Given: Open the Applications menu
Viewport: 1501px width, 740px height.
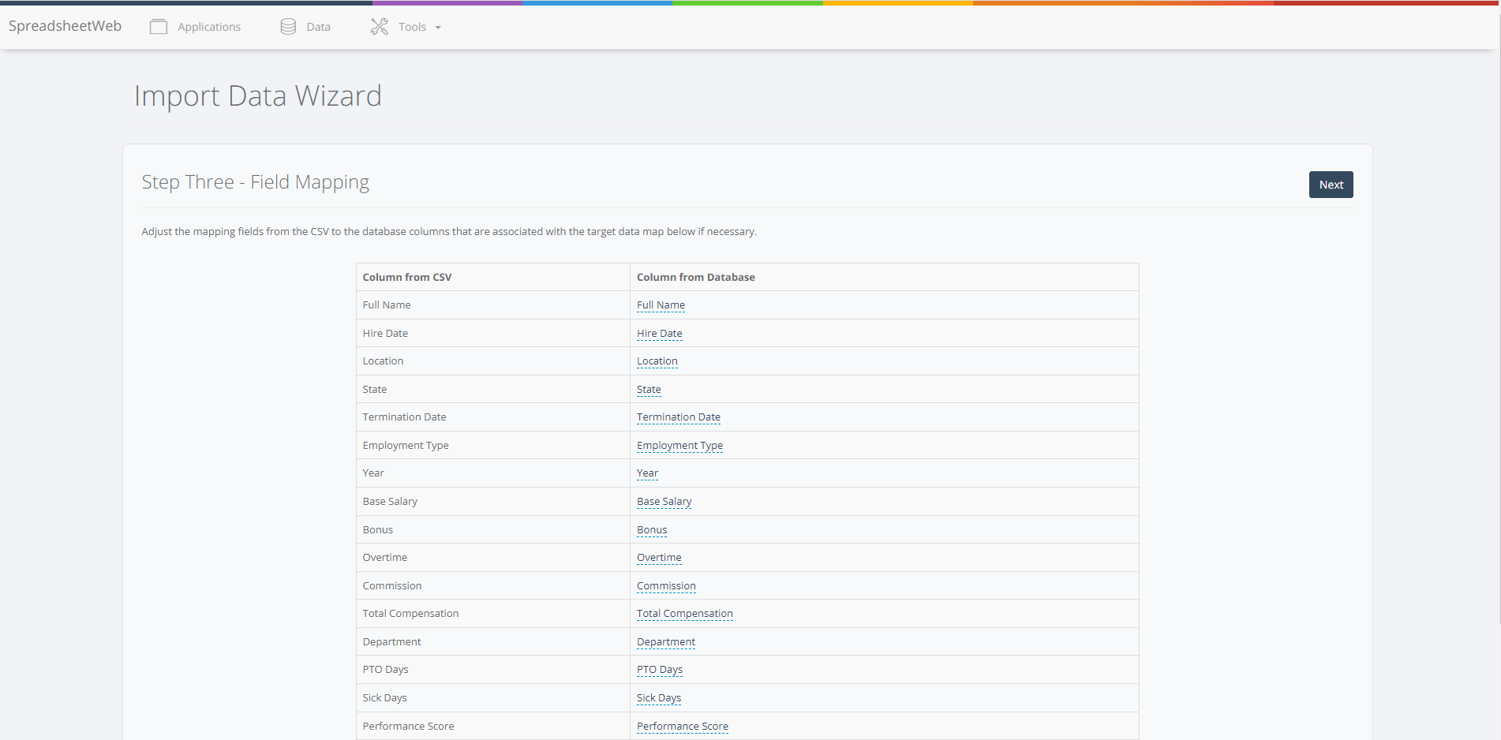Looking at the screenshot, I should coord(209,27).
